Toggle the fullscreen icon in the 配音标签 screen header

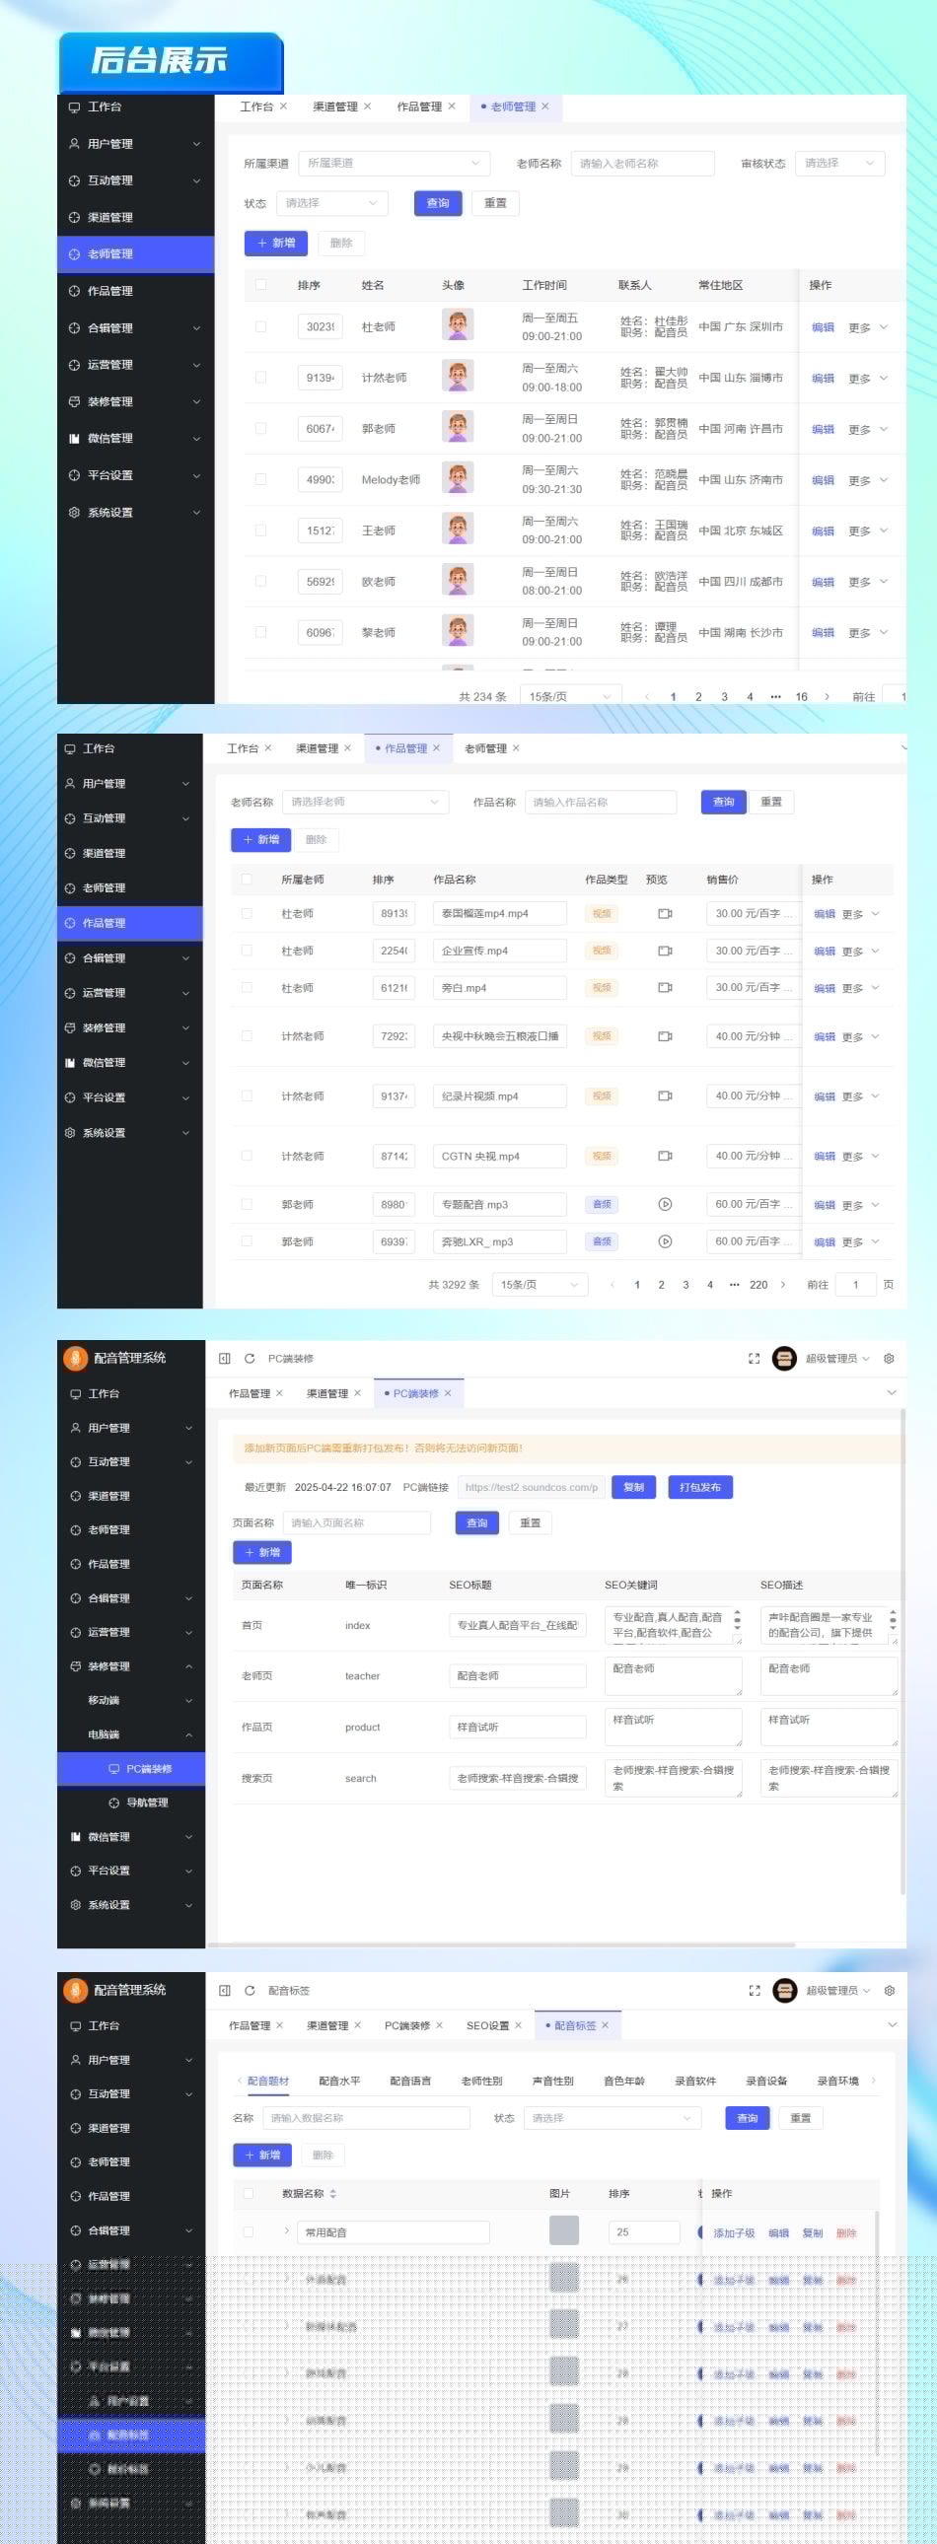pos(755,1990)
